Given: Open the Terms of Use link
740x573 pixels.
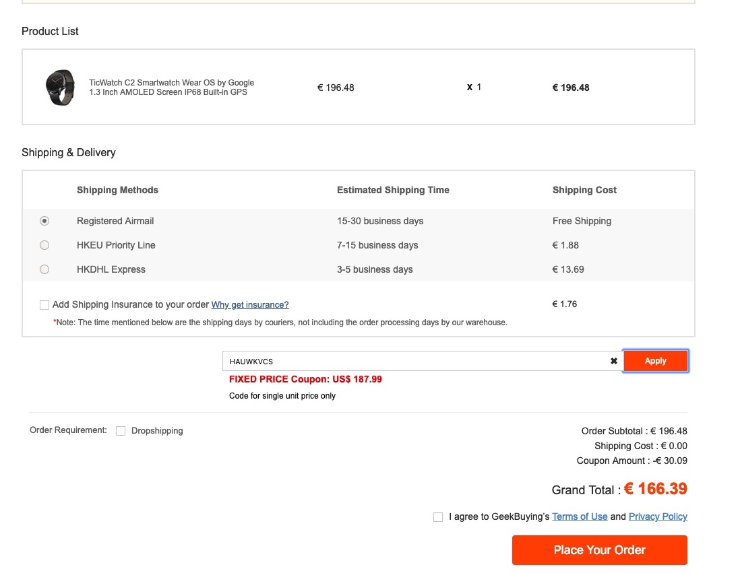Looking at the screenshot, I should coord(580,516).
